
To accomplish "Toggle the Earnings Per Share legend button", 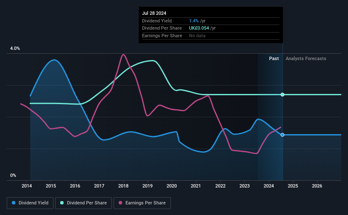I will [x=142, y=203].
